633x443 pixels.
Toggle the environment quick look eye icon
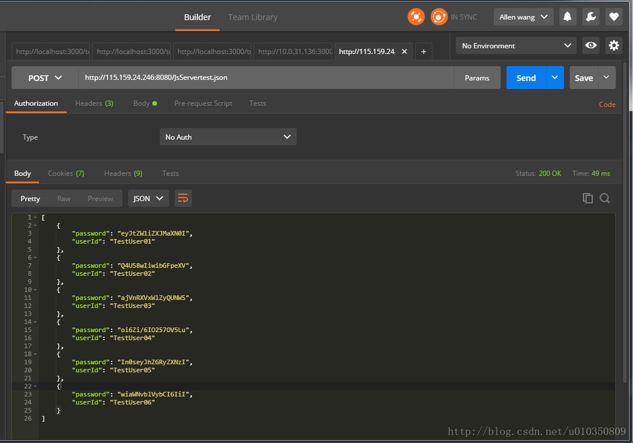point(591,45)
